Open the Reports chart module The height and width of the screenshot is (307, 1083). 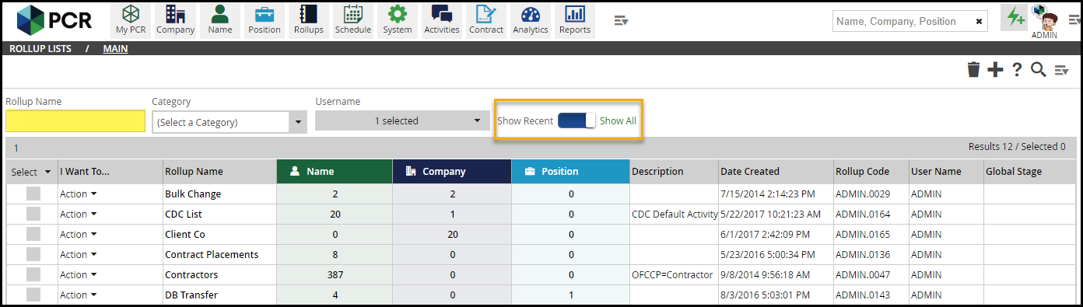coord(575,21)
